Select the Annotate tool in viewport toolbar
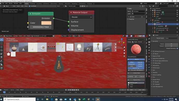 tap(2, 61)
